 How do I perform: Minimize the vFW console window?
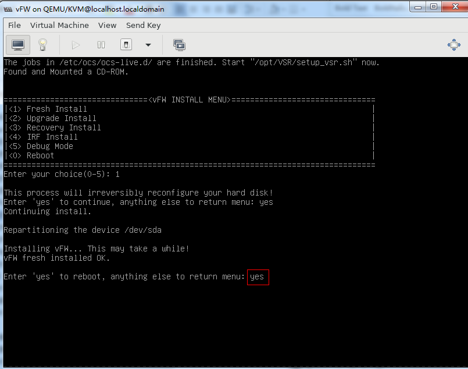[418, 7]
